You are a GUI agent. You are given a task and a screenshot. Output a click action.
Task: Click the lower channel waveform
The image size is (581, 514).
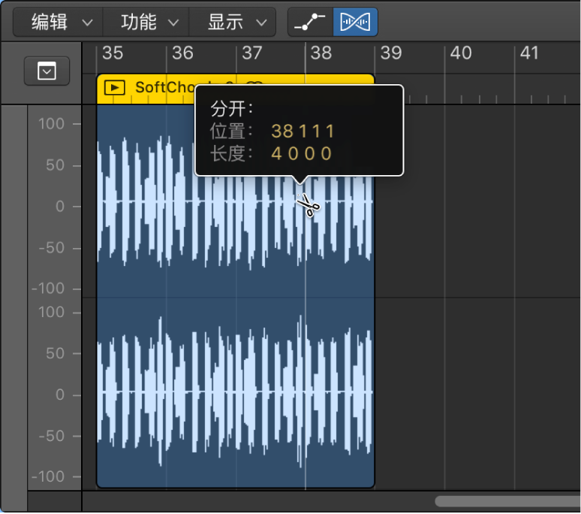(x=225, y=392)
